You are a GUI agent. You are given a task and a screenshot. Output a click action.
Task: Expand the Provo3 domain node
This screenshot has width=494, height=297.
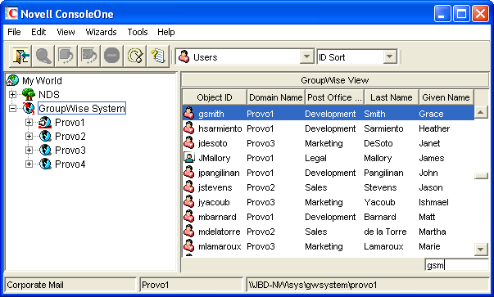click(29, 150)
